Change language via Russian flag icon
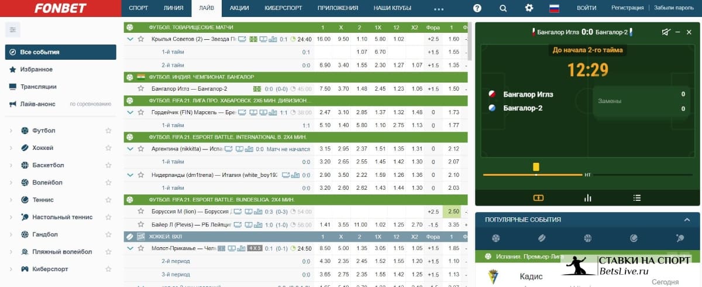 [554, 8]
